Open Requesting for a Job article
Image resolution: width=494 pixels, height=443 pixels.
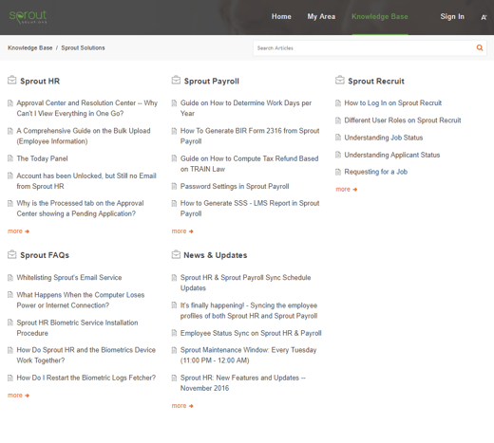pos(376,172)
